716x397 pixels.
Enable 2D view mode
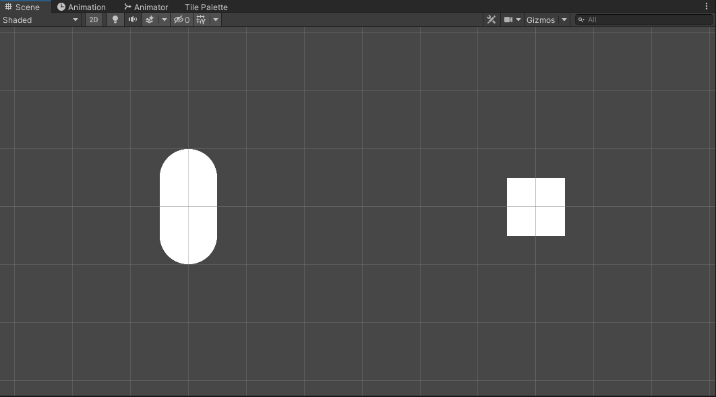[93, 20]
